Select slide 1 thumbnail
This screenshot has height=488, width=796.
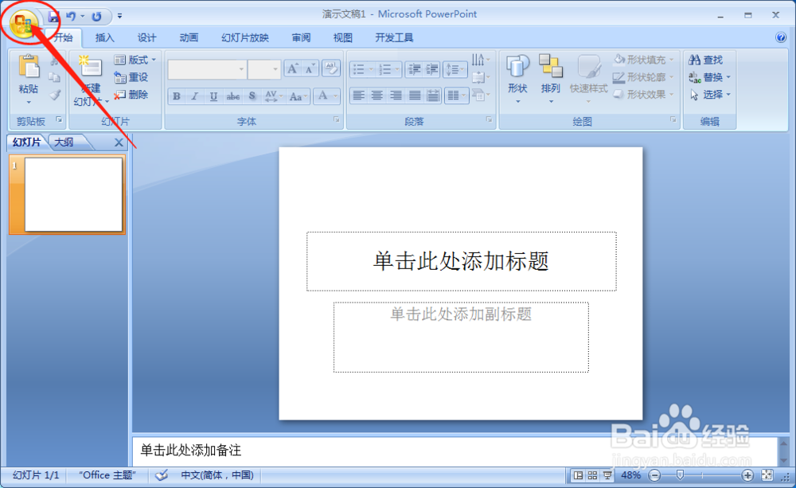click(73, 194)
